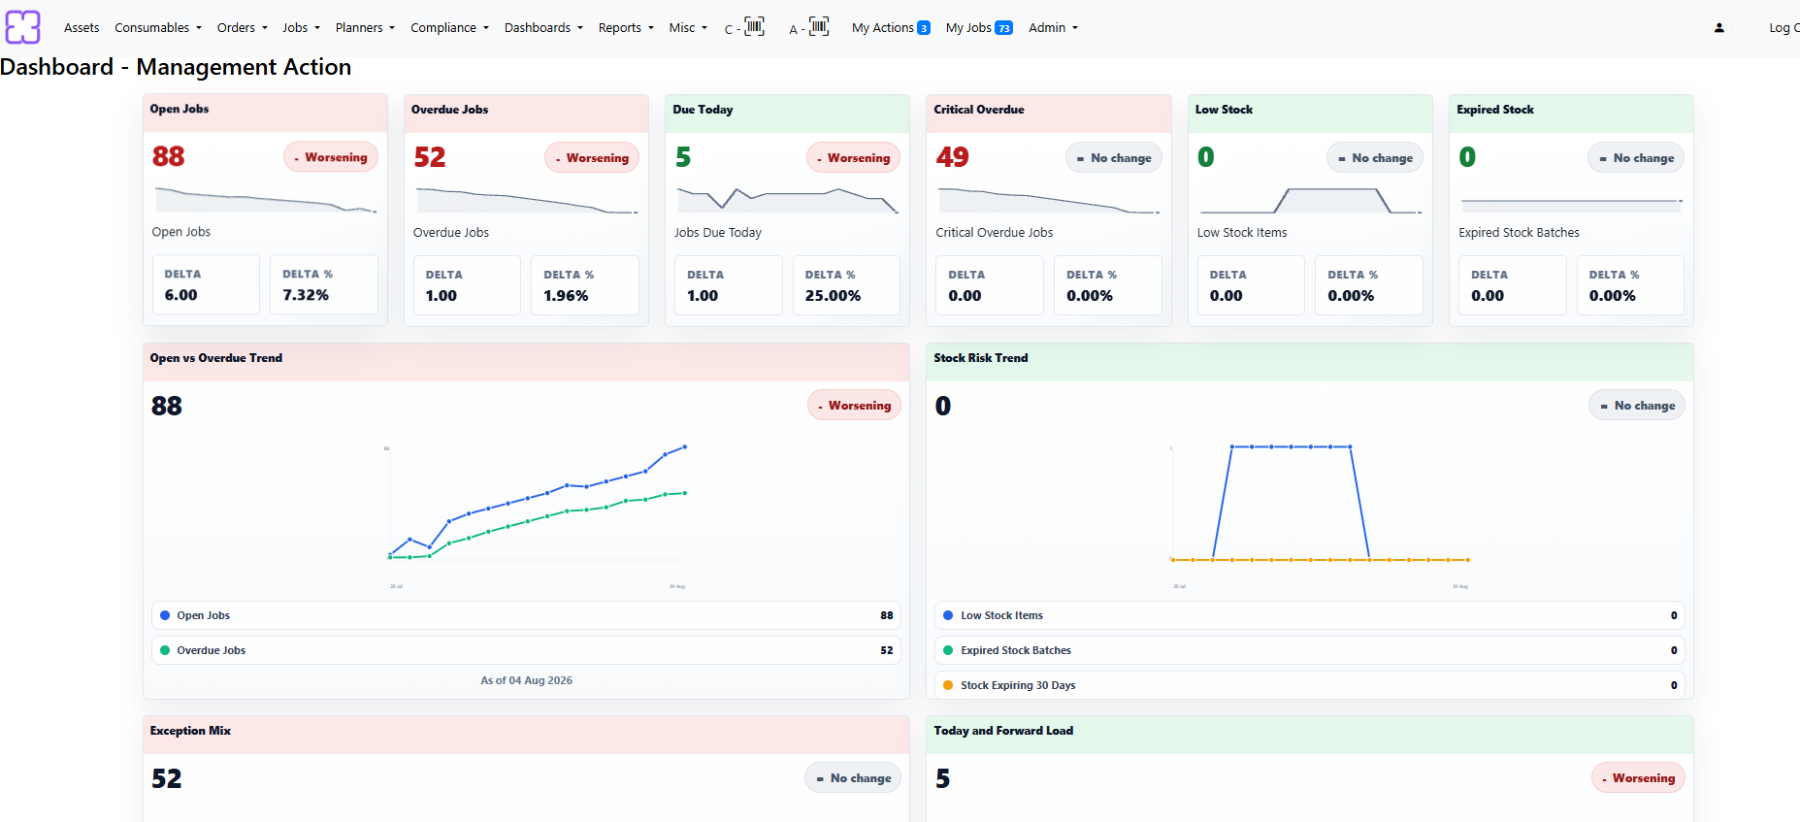The image size is (1800, 822).
Task: Click the Worsening badge on Open Jobs card
Action: [331, 157]
